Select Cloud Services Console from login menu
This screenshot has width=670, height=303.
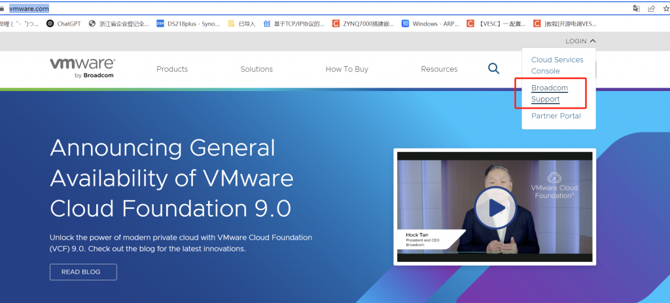557,65
